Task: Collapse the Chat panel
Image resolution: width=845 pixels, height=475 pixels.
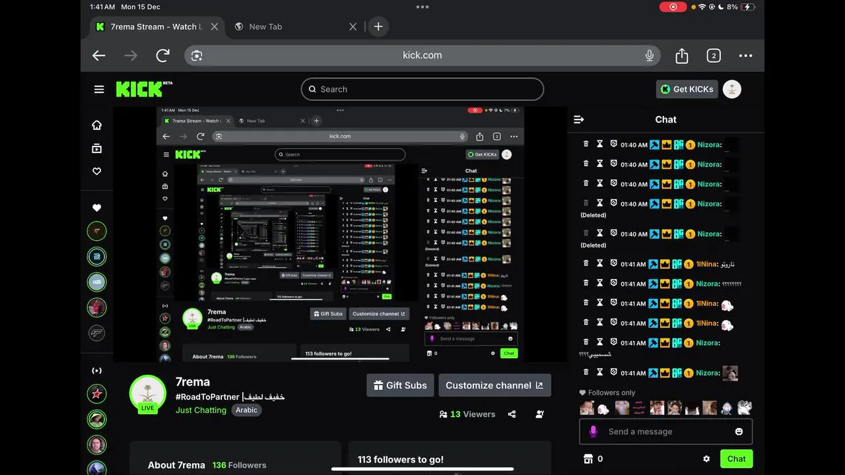Action: [579, 119]
